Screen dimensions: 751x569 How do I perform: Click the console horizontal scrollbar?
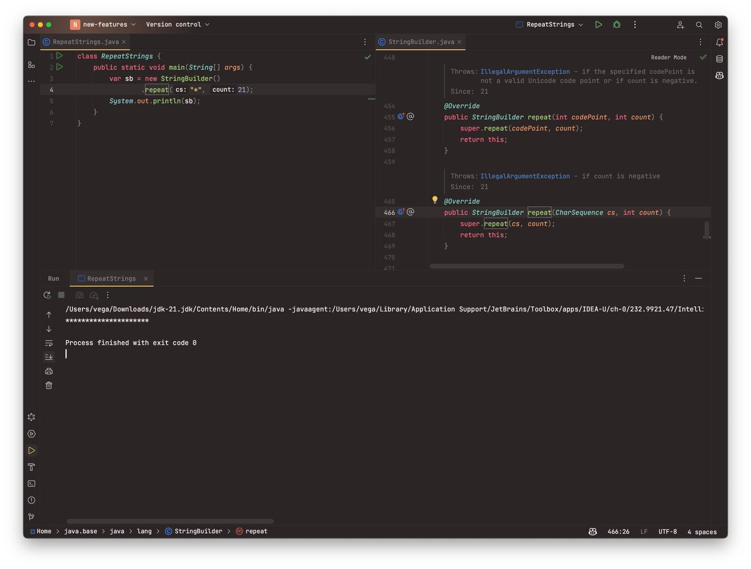pyautogui.click(x=170, y=521)
